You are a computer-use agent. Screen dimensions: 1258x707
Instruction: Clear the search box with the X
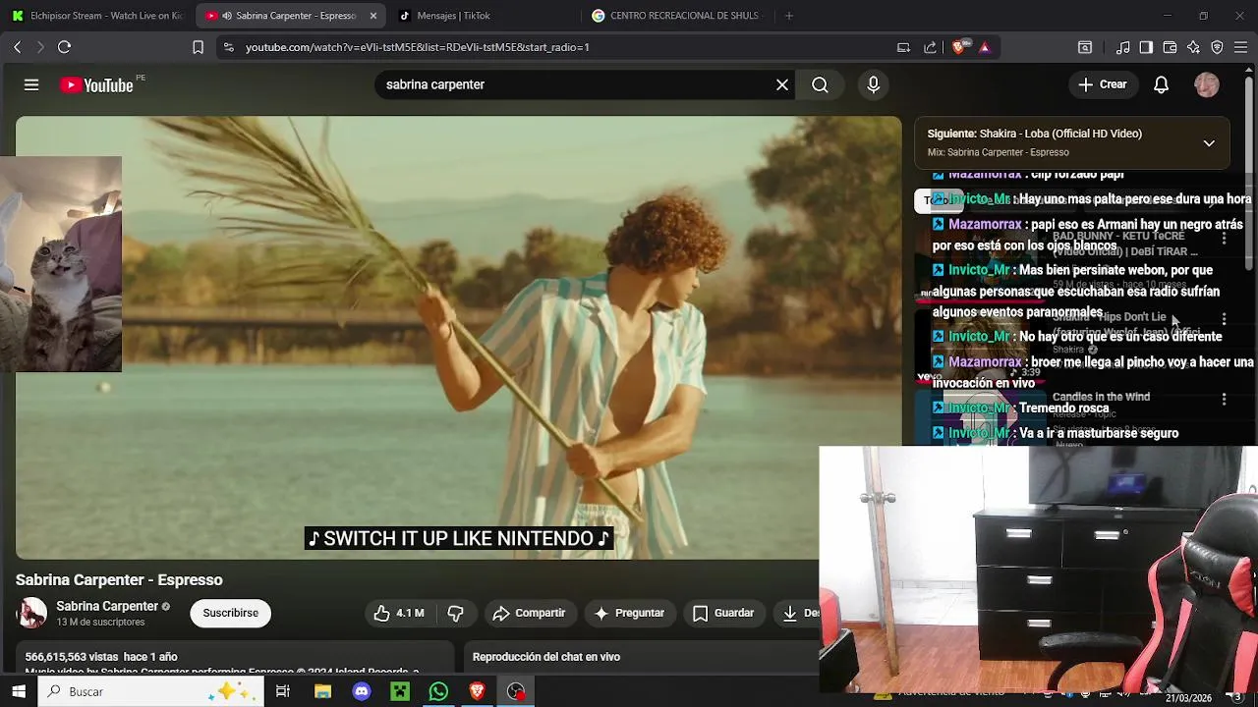coord(782,85)
